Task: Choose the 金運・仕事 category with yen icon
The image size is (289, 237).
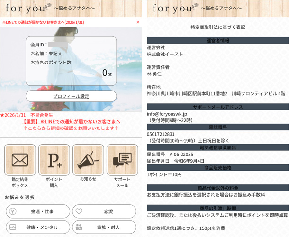Action: (37, 211)
